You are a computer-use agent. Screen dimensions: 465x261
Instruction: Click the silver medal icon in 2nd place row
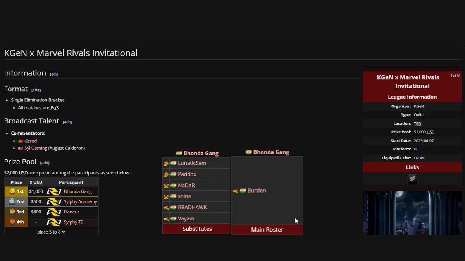pyautogui.click(x=12, y=201)
